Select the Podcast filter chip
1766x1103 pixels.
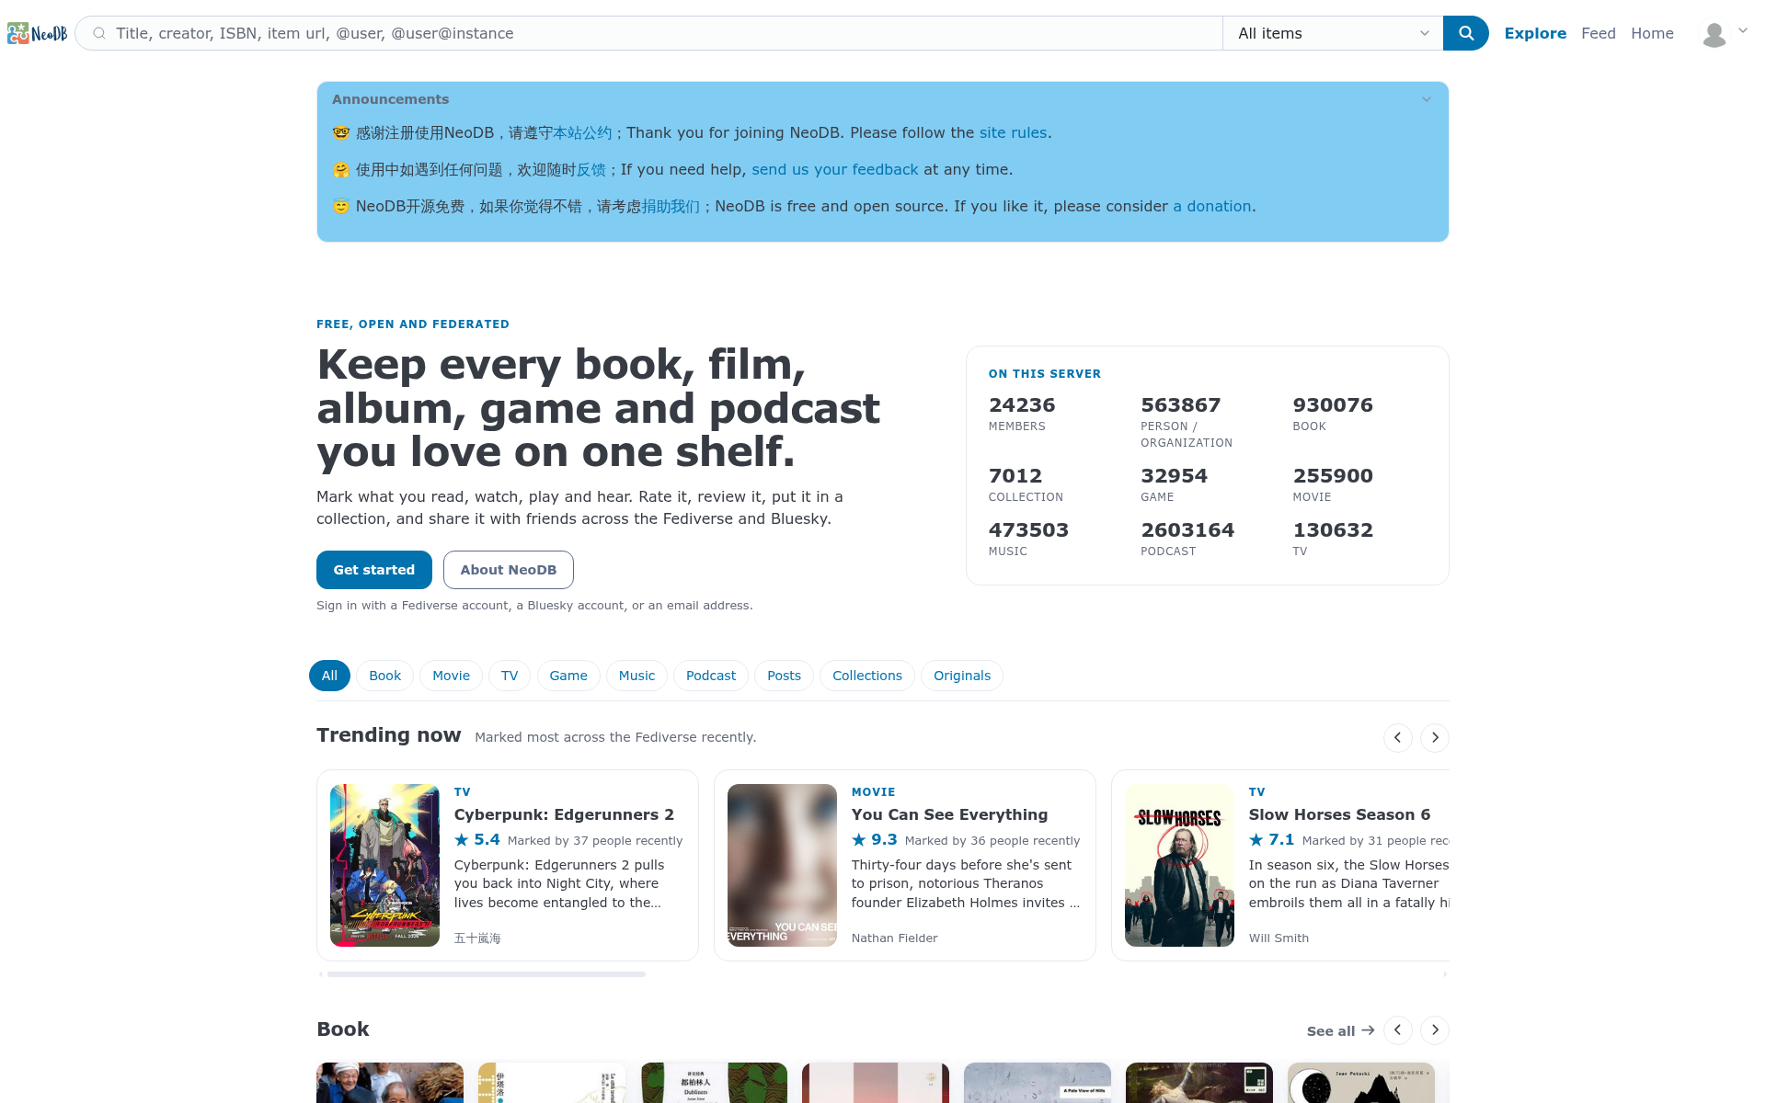[x=711, y=676]
